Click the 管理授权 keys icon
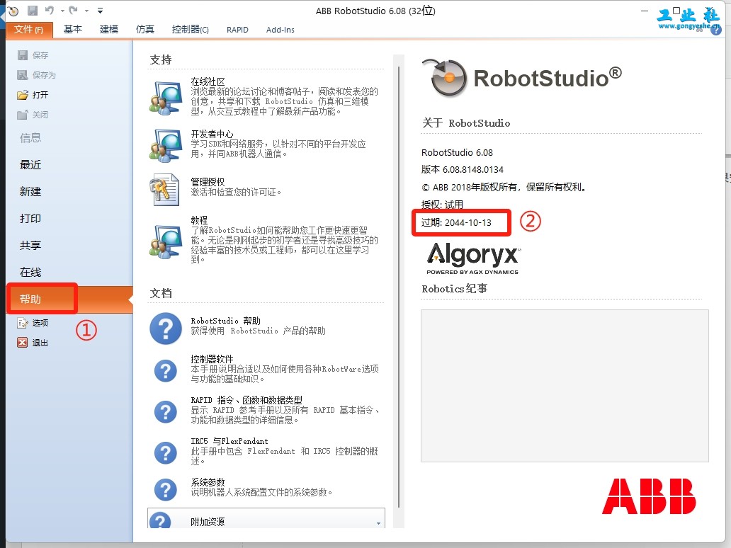731x548 pixels. point(164,190)
